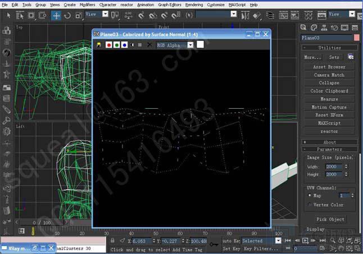The height and width of the screenshot is (254, 363).
Task: Open the Rendering menu
Action: pos(194,4)
